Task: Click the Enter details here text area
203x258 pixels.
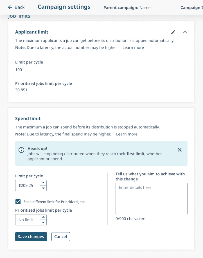Action: [151, 199]
